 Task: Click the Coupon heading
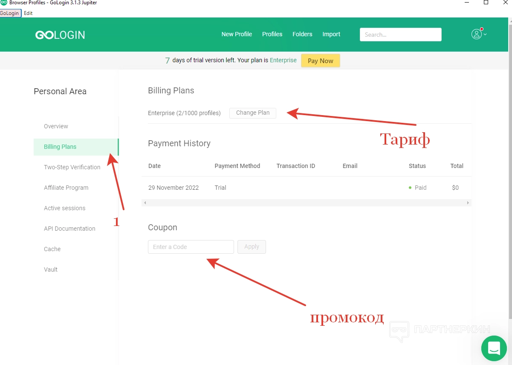pos(162,227)
